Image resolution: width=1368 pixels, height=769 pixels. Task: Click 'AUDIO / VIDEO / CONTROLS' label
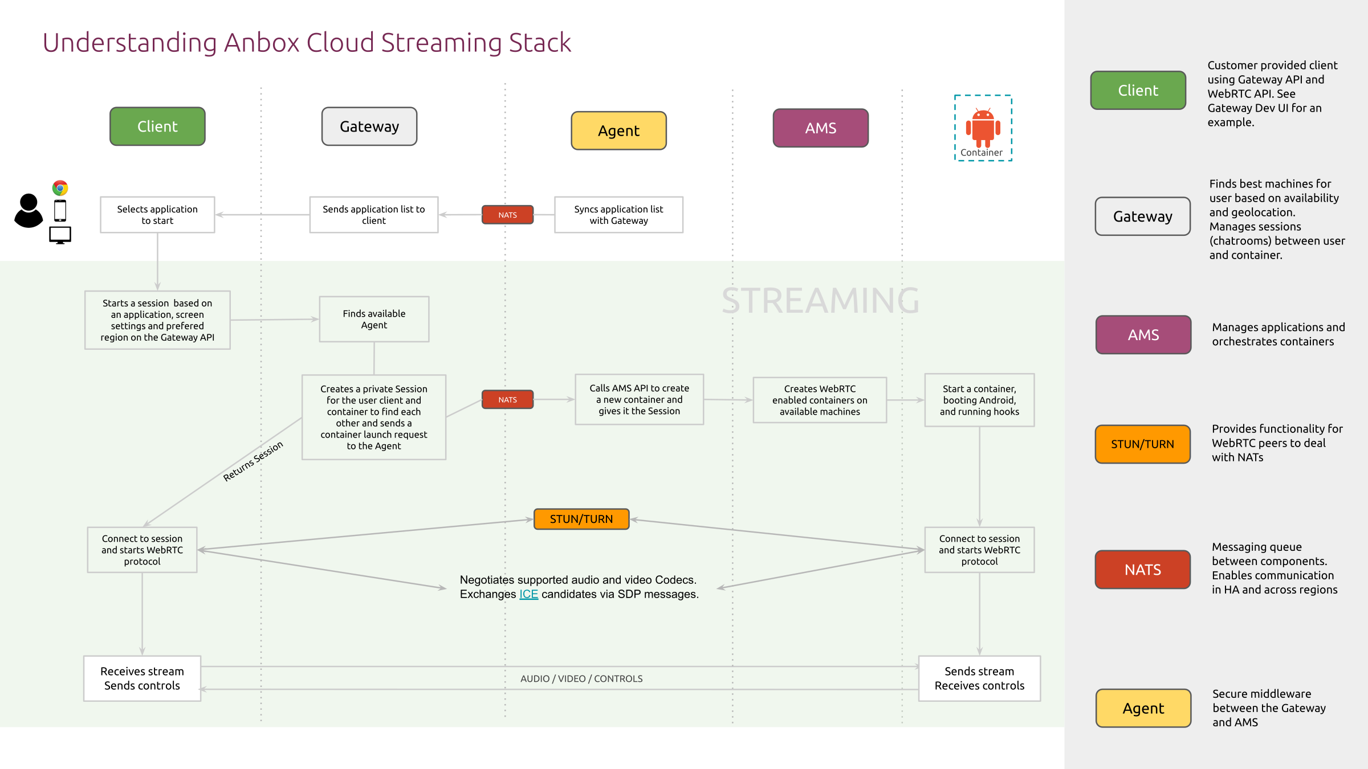[581, 678]
